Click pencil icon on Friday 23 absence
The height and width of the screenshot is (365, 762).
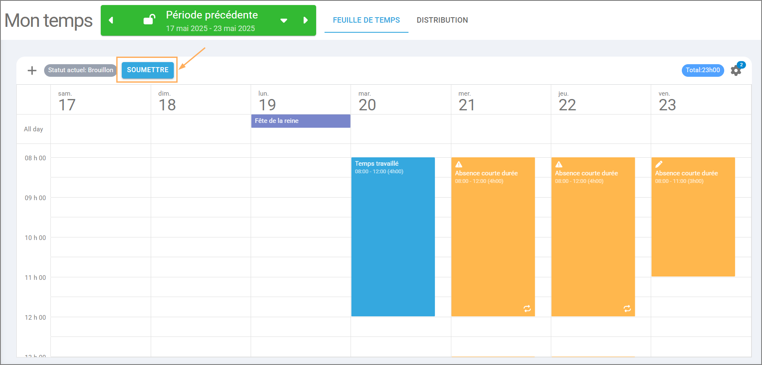click(x=659, y=164)
